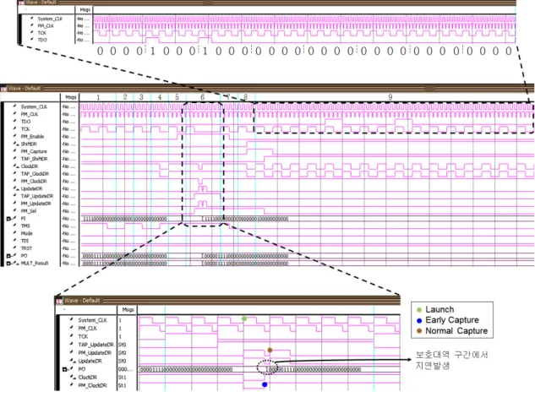Click Msgs column header in bottom window
Viewport: 535px width, 397px height.
point(128,310)
